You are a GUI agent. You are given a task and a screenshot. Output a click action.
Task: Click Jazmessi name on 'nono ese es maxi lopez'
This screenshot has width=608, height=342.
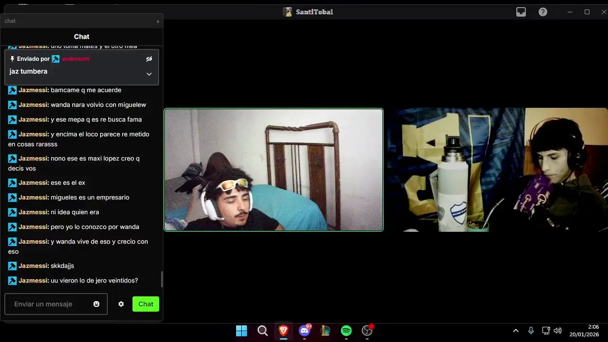[34, 159]
